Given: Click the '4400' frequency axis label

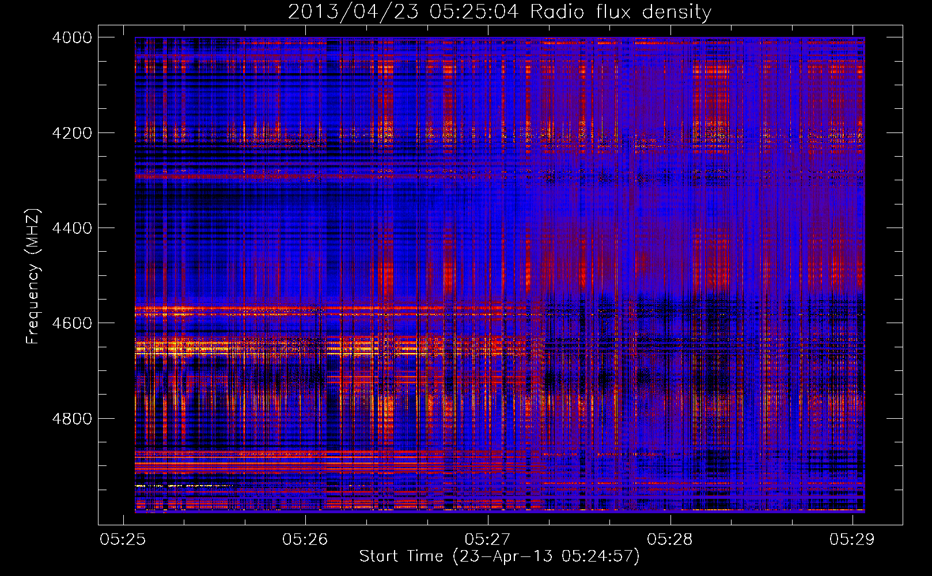Looking at the screenshot, I should coord(72,228).
